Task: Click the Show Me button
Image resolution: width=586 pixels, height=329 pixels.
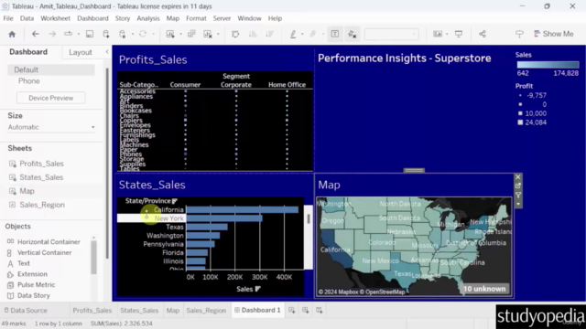Action: (553, 34)
